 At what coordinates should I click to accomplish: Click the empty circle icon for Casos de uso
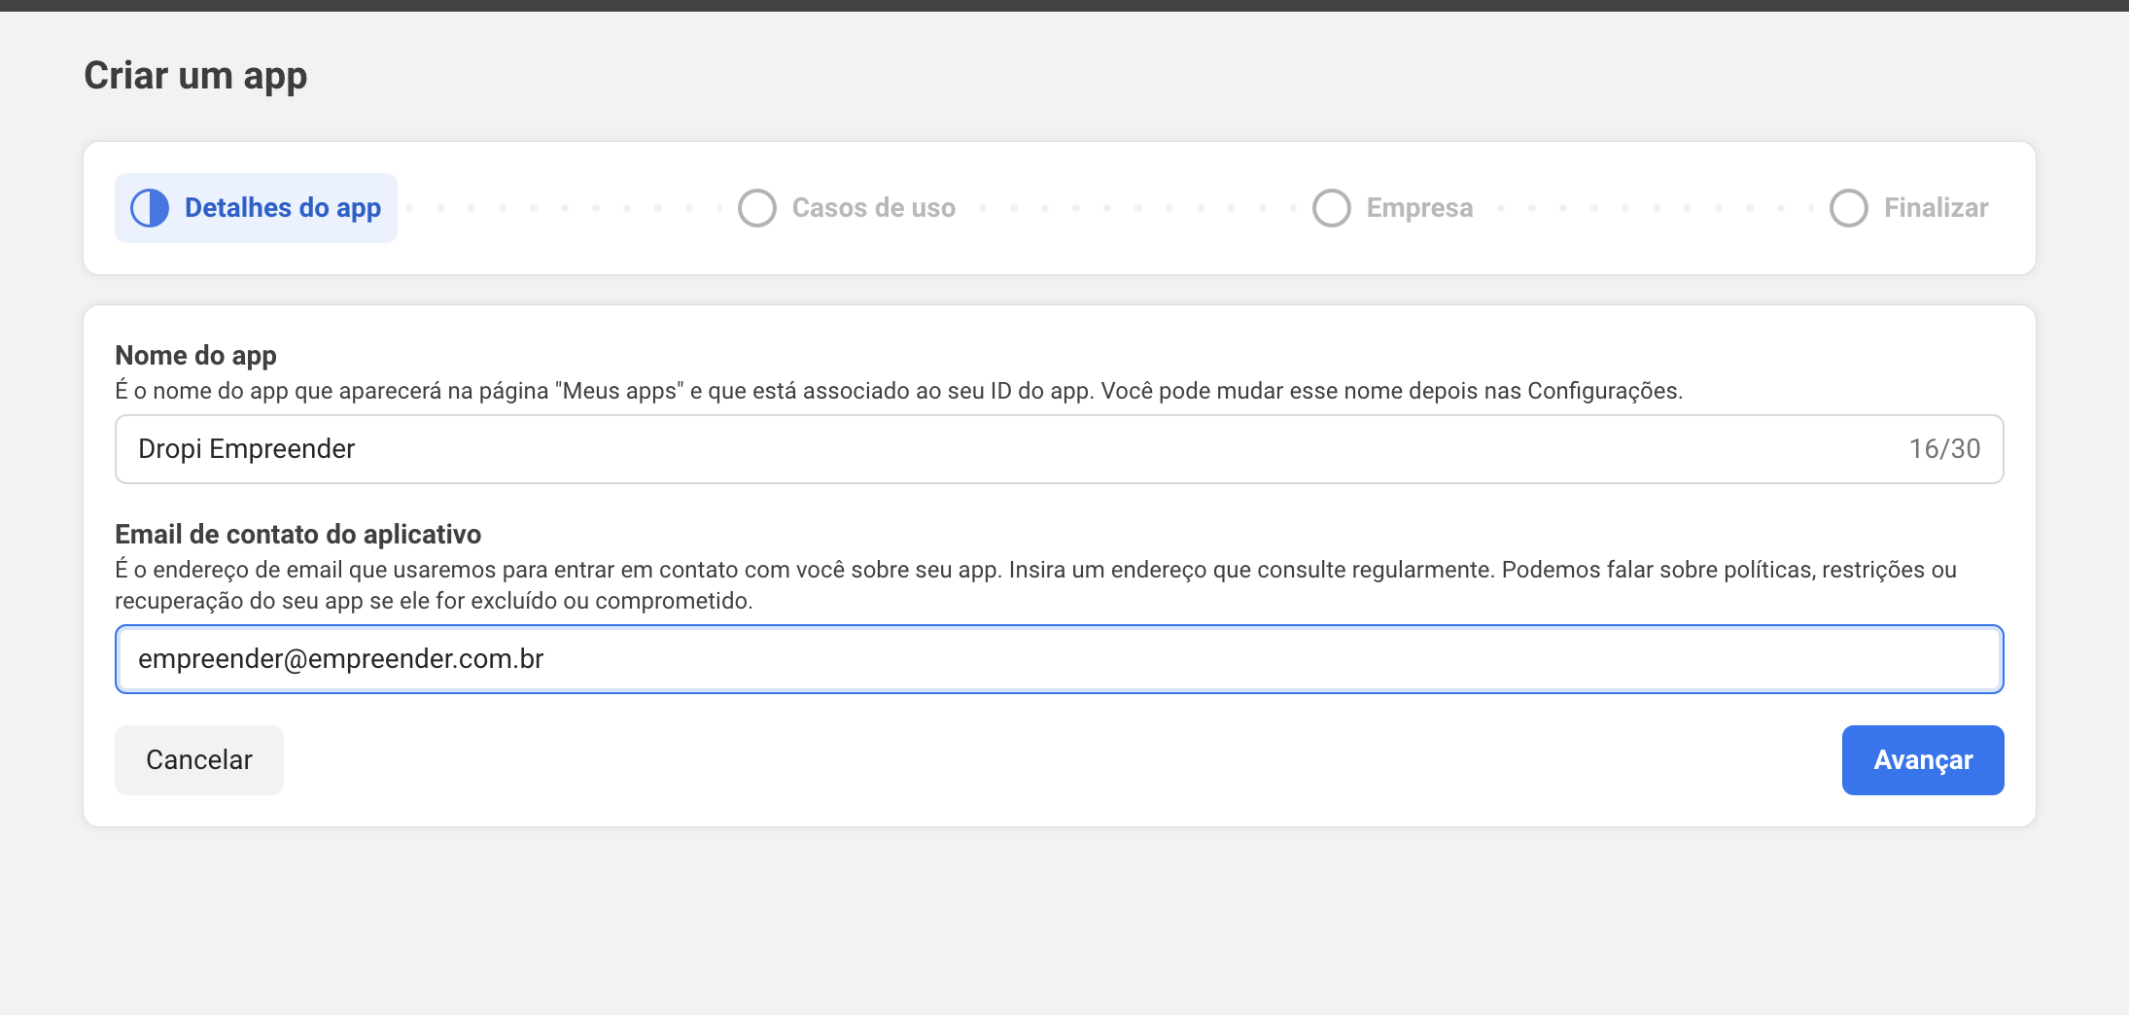[756, 208]
